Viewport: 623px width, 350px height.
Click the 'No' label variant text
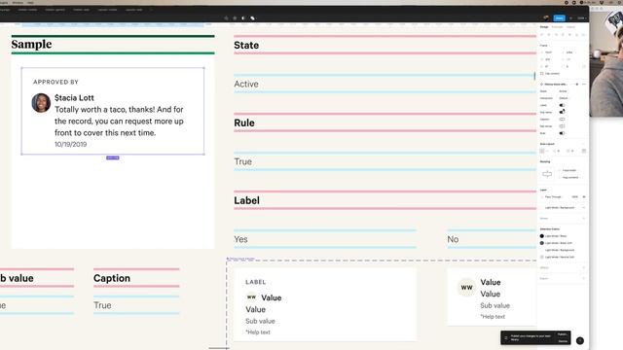453,239
